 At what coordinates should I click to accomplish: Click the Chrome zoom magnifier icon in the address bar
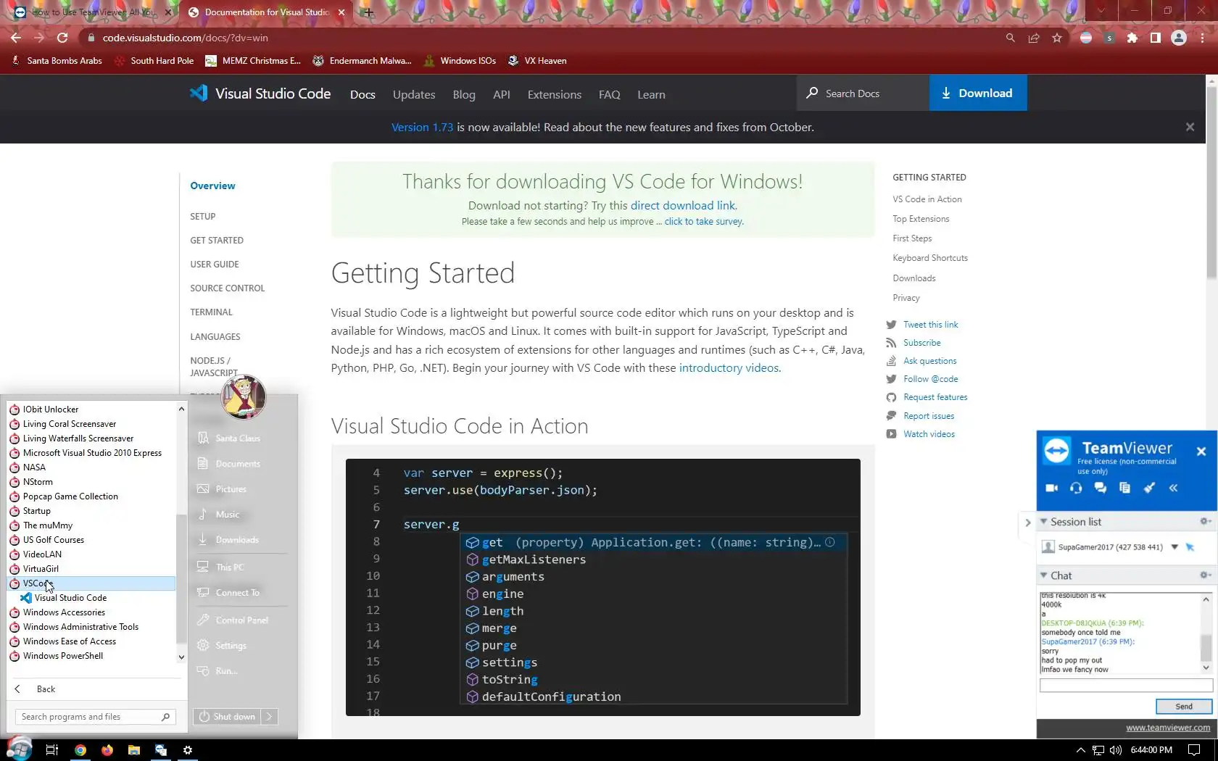click(x=1010, y=38)
